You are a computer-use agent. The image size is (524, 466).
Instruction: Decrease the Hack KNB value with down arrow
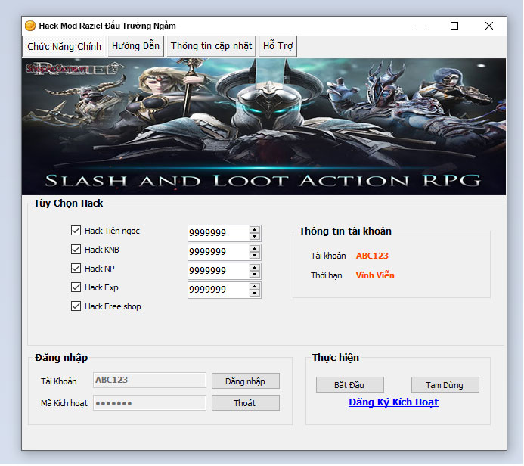coord(255,256)
